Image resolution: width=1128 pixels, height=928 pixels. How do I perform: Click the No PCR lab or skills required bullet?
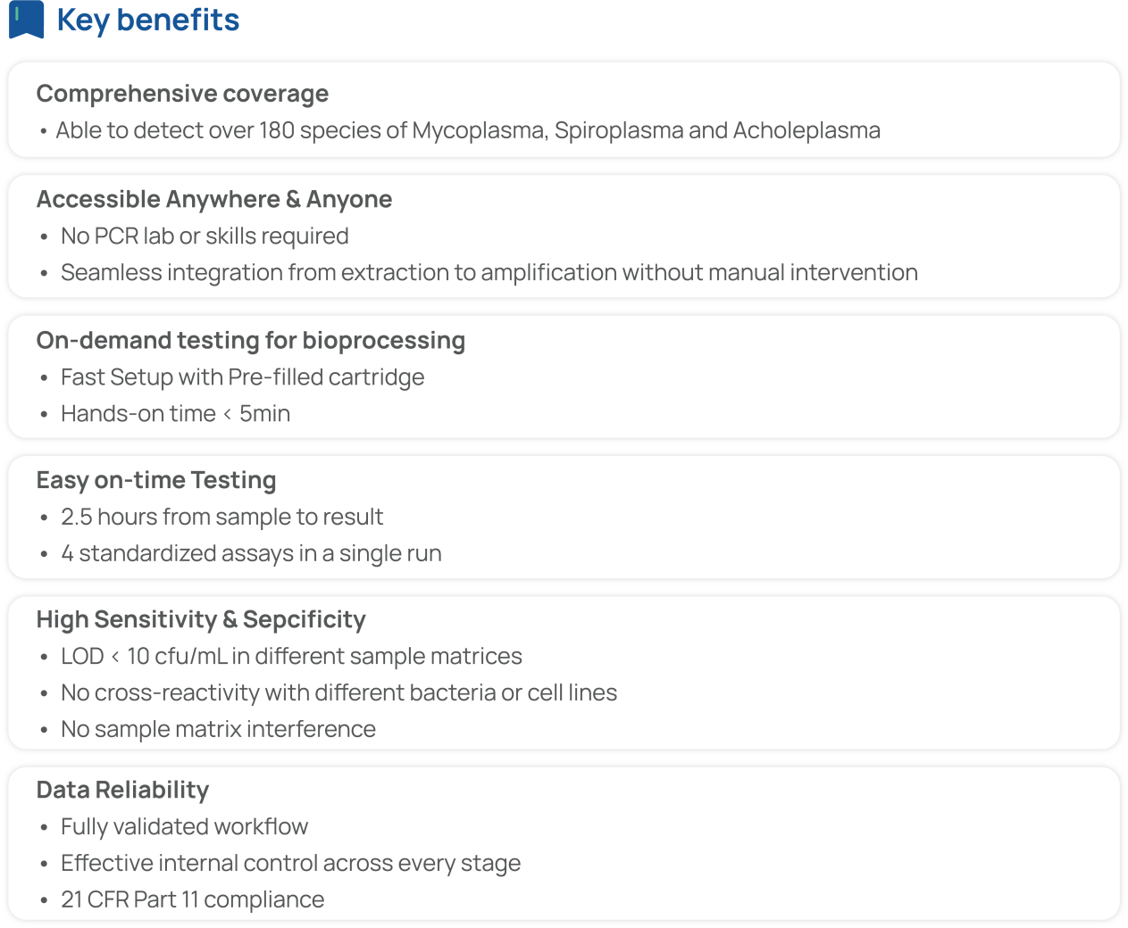tap(205, 236)
